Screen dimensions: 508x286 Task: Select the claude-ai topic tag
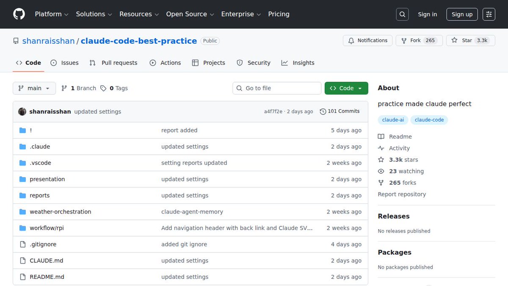pos(393,120)
